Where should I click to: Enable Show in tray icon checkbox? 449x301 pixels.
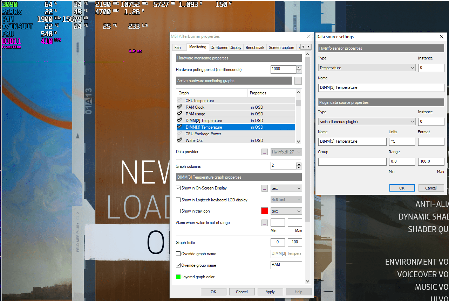pos(178,211)
